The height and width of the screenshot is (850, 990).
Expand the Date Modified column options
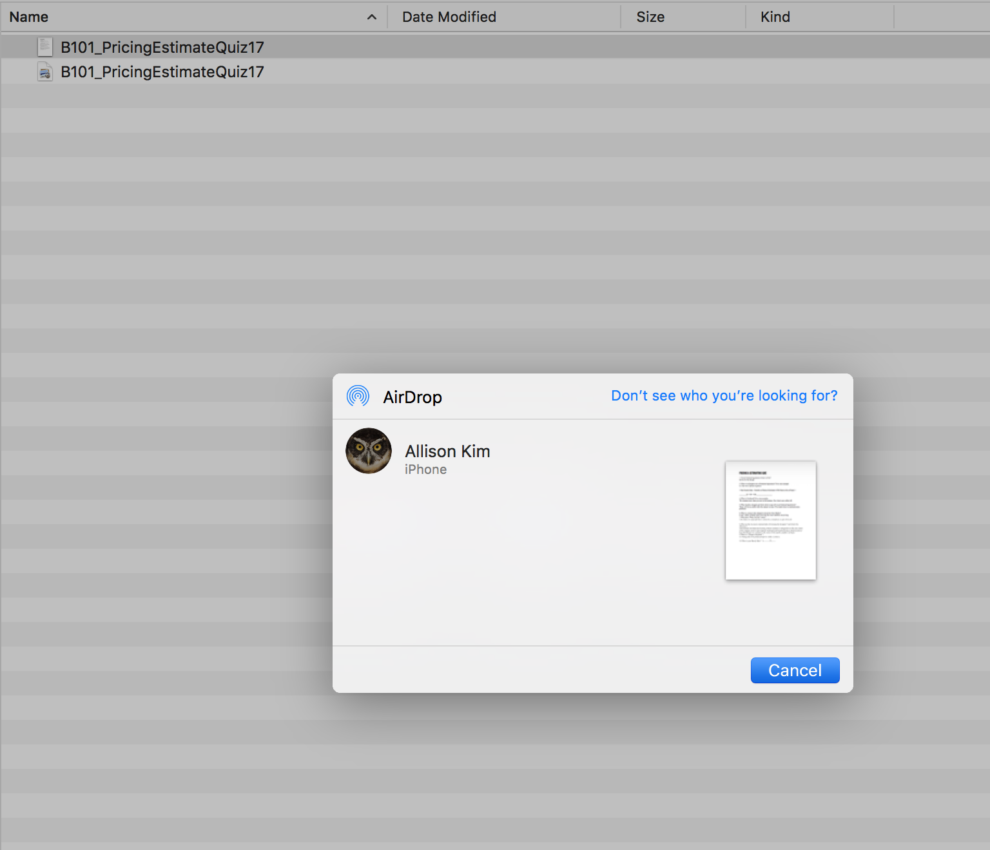tap(449, 17)
